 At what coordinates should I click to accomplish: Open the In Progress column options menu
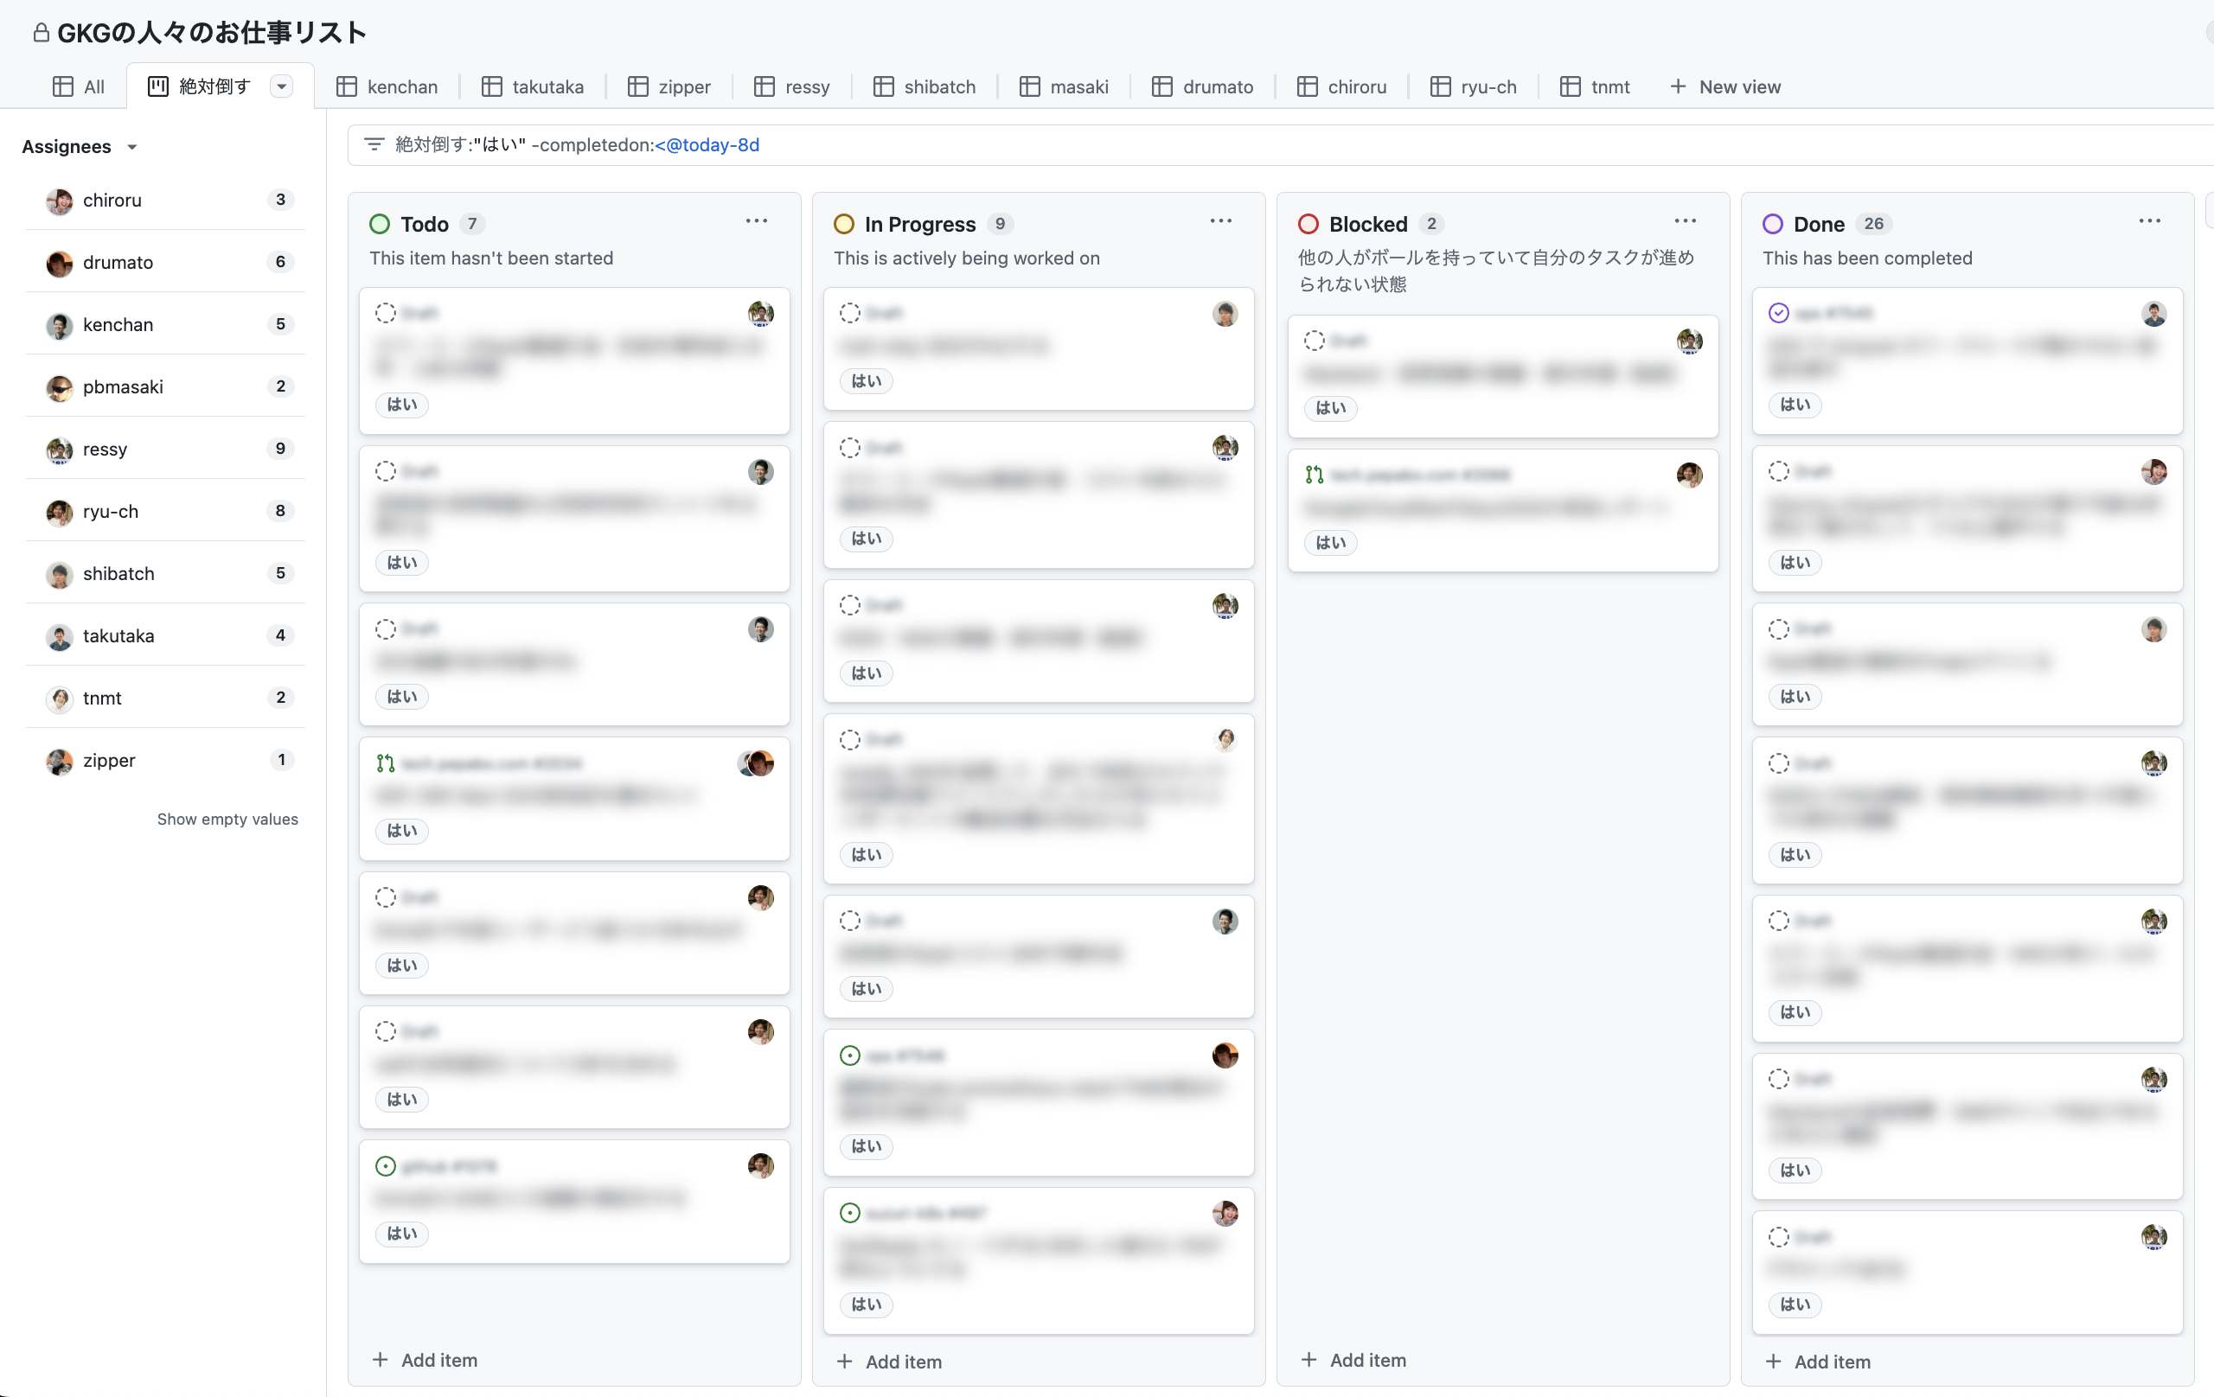pos(1220,221)
